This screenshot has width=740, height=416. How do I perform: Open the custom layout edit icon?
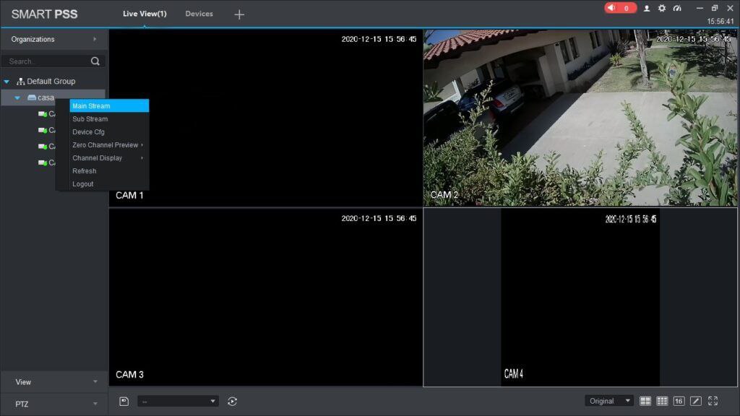tap(696, 401)
